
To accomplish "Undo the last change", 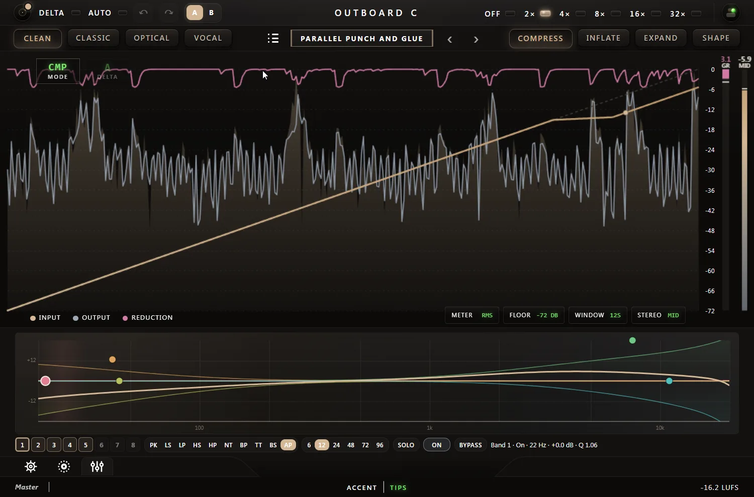I will (143, 13).
